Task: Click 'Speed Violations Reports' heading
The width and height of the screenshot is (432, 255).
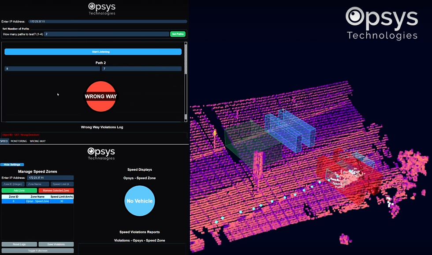Action: point(140,232)
